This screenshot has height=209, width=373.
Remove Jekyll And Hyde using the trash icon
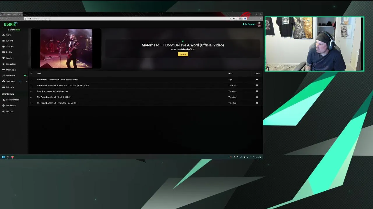[x=257, y=97]
